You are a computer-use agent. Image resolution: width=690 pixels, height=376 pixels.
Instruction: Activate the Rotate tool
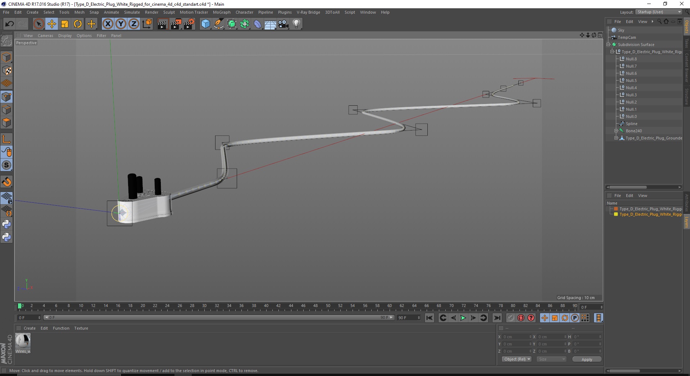pos(78,24)
